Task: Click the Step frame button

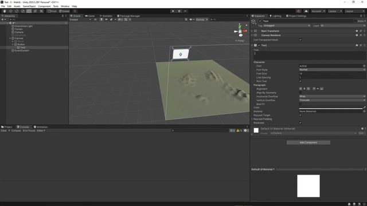Action: 185,11
